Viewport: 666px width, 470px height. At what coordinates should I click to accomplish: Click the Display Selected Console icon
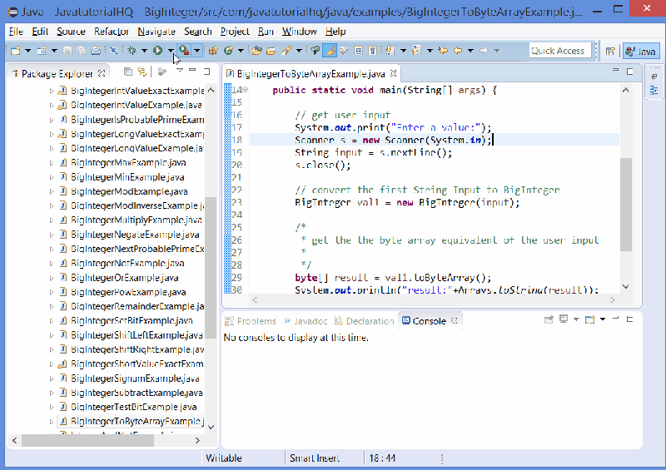pos(564,319)
